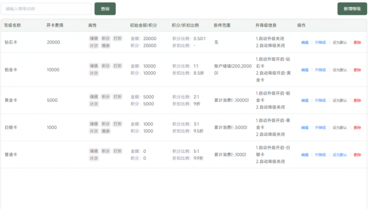Click the 赠券 tag in 白银卡 row
Image resolution: width=369 pixels, height=209 pixels.
106,131
